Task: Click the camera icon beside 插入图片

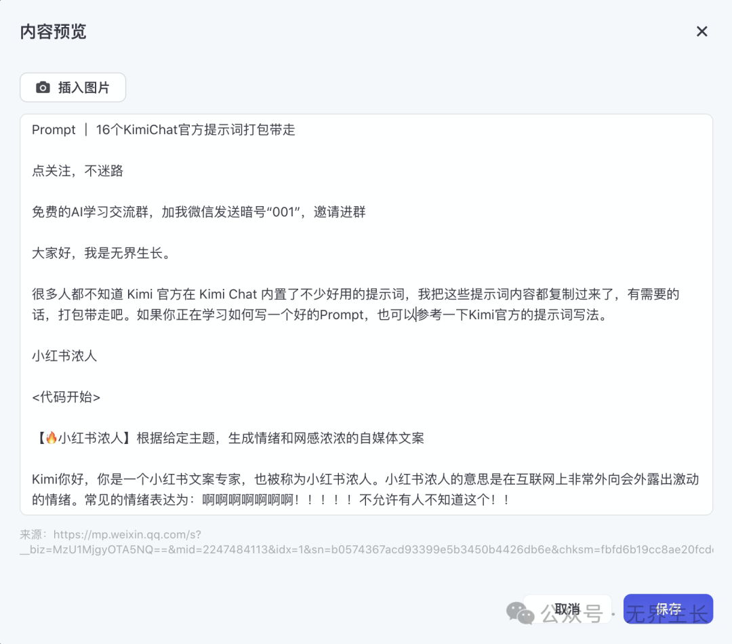Action: click(43, 87)
